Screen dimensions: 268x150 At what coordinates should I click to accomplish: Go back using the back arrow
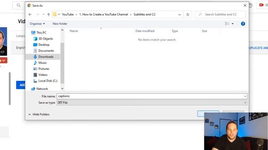pos(30,15)
